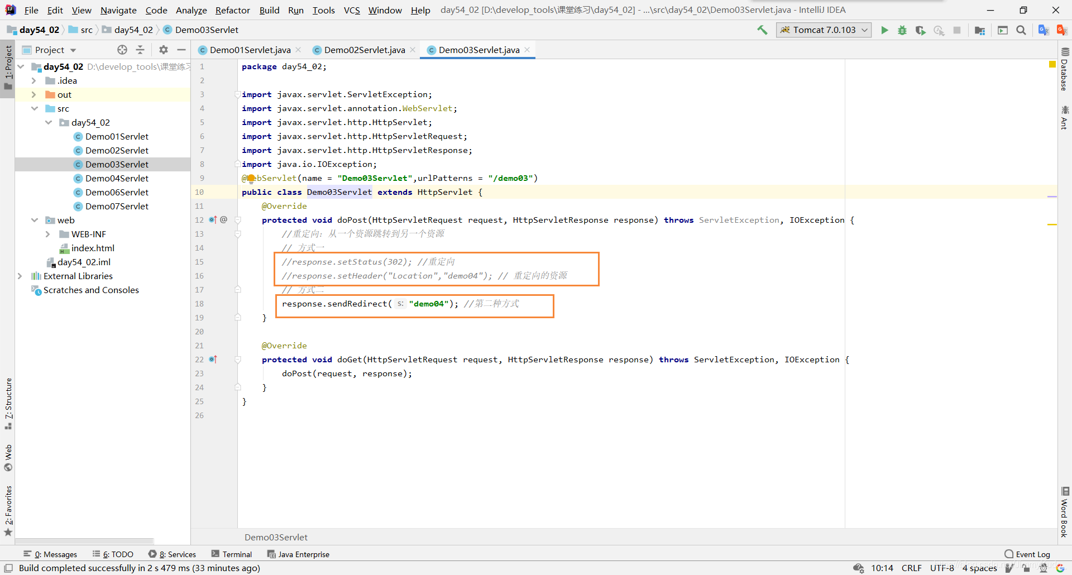This screenshot has width=1072, height=575.
Task: Switch to Demo01Servlet.java editor tab
Action: coord(250,50)
